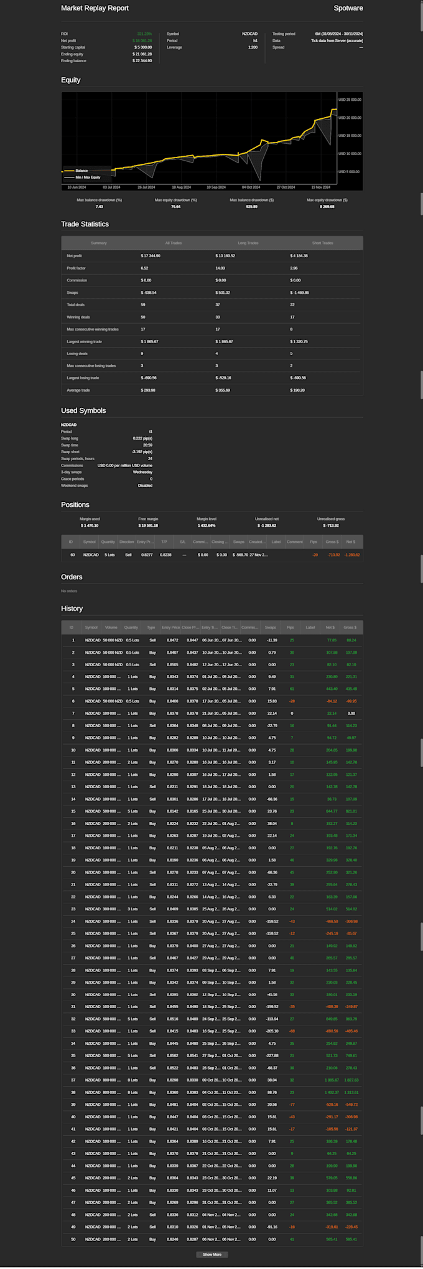Click Max equity drawdown (%) value 76.64
Screen dimensions: 423x1269
[176, 207]
